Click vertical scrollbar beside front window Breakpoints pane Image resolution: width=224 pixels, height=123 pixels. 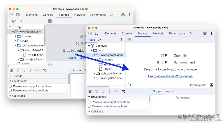(x=150, y=99)
